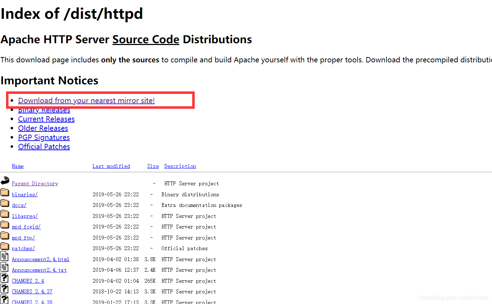492x304 pixels.
Task: Open the CHANGES_2.4 file link
Action: pyautogui.click(x=28, y=281)
